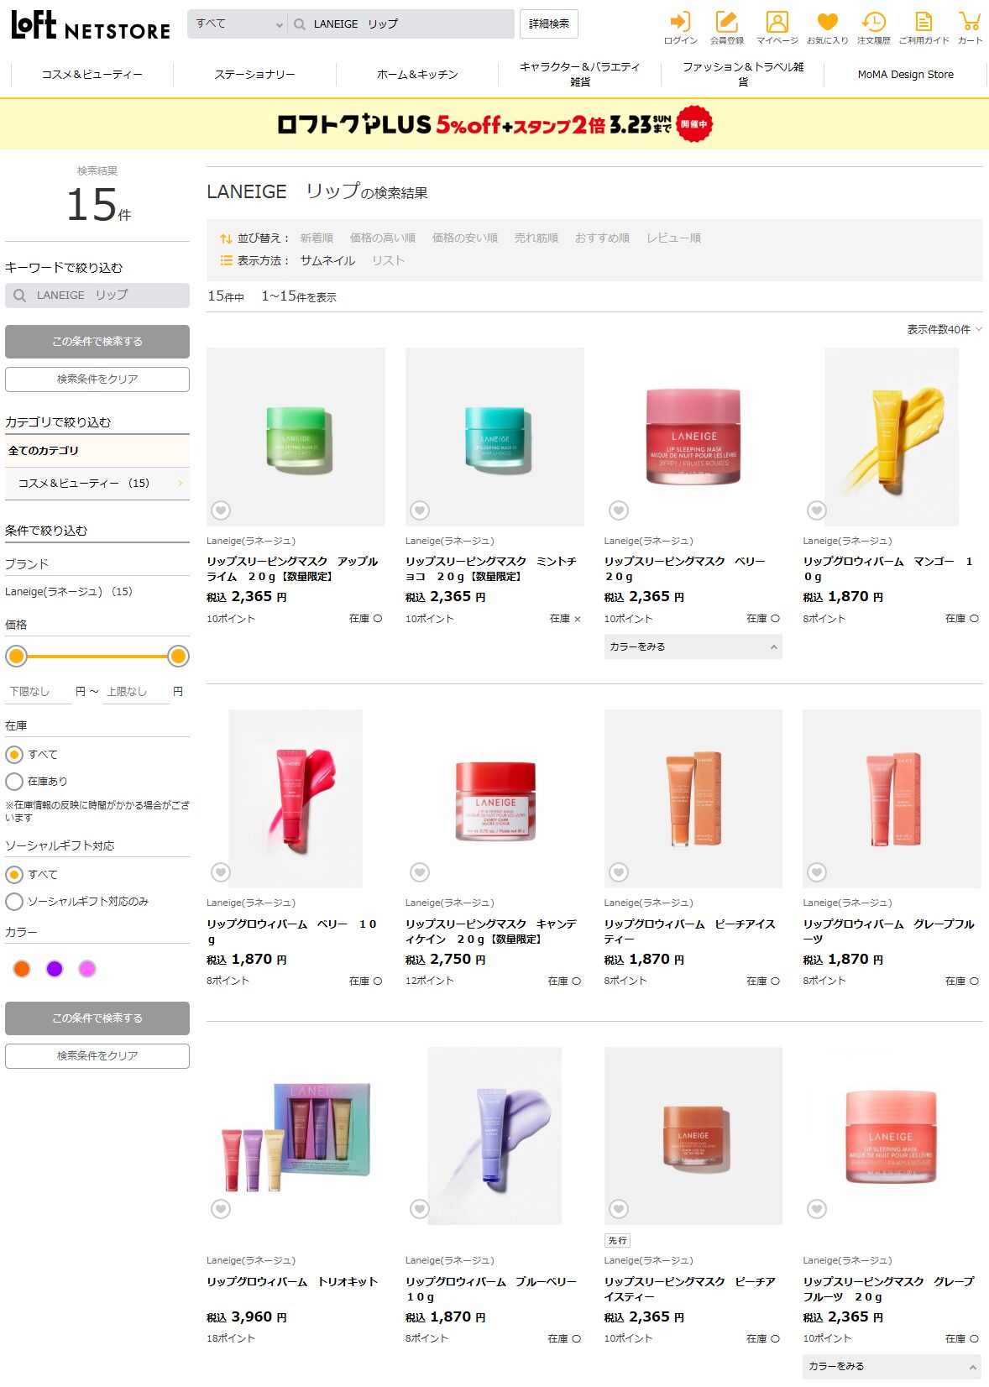Image resolution: width=989 pixels, height=1387 pixels.
Task: Select the stock 'すべて' radio button
Action: click(x=14, y=754)
